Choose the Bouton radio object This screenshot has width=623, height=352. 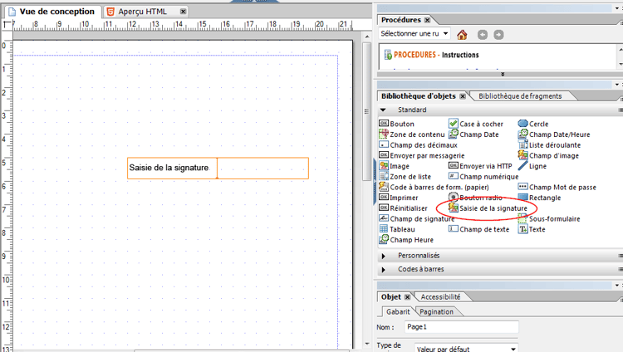[476, 198]
